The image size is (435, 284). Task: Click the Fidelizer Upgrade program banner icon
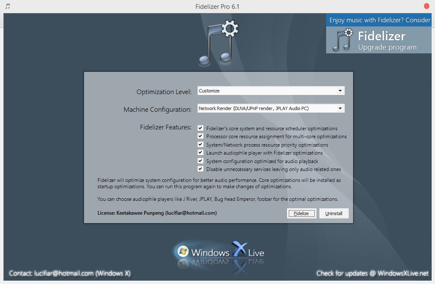click(343, 40)
